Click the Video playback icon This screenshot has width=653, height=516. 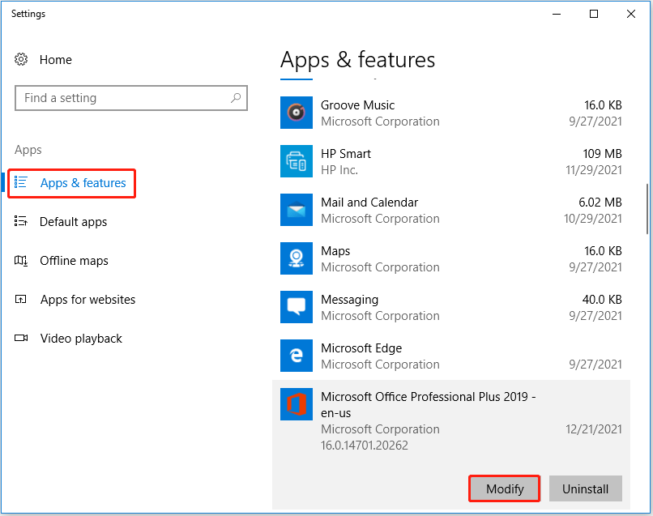(x=21, y=338)
